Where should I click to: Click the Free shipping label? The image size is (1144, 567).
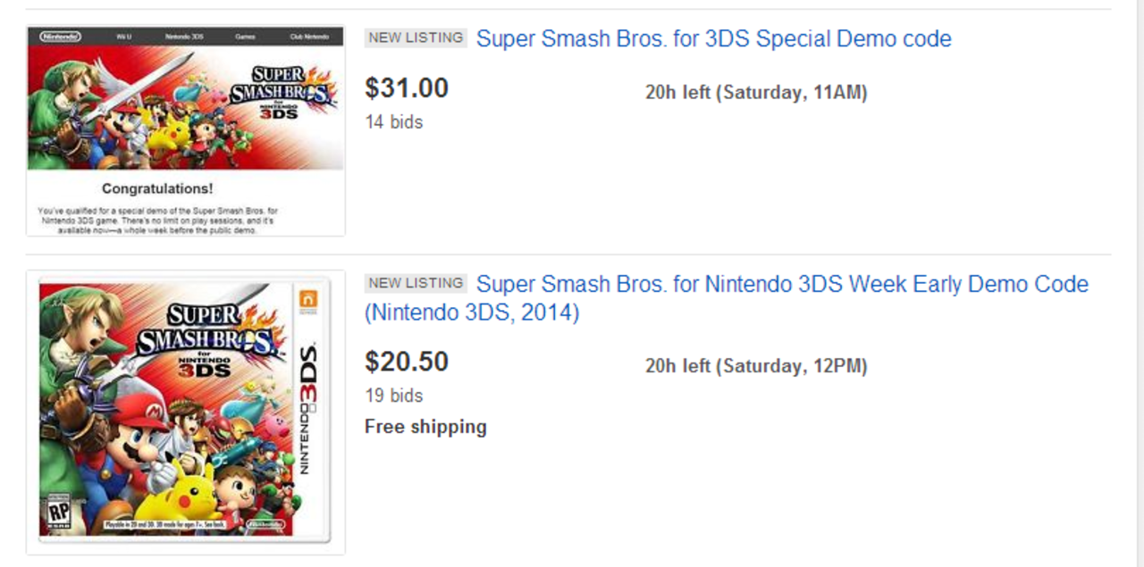click(x=424, y=427)
